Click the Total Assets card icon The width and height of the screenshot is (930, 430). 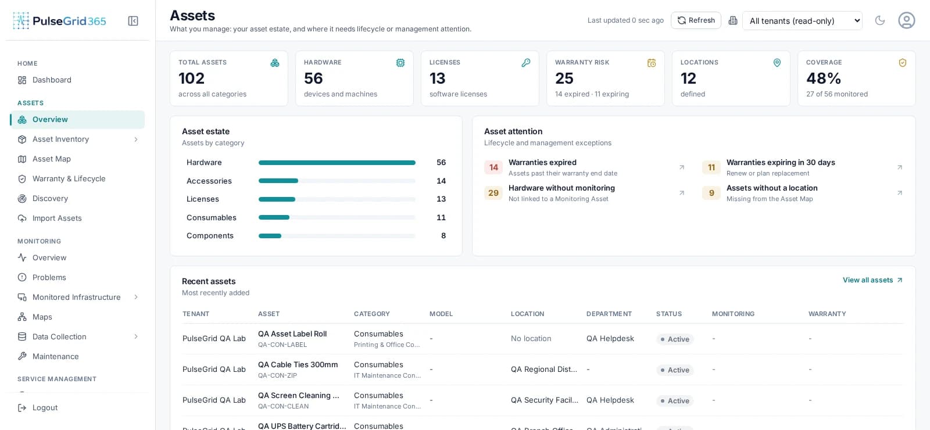pyautogui.click(x=275, y=63)
